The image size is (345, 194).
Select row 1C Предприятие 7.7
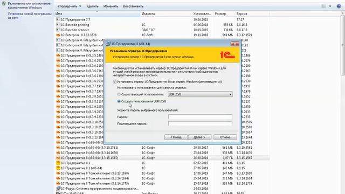(x=162, y=19)
